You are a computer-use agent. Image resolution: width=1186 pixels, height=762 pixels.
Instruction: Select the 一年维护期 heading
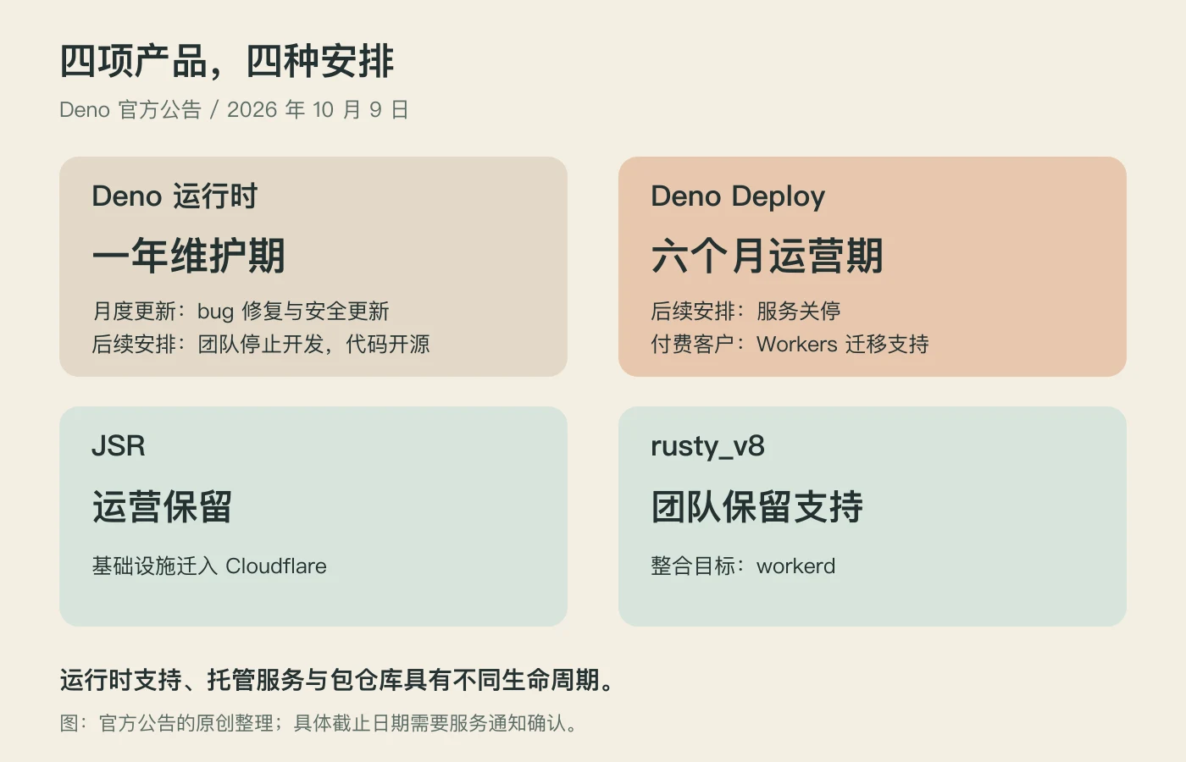click(188, 256)
